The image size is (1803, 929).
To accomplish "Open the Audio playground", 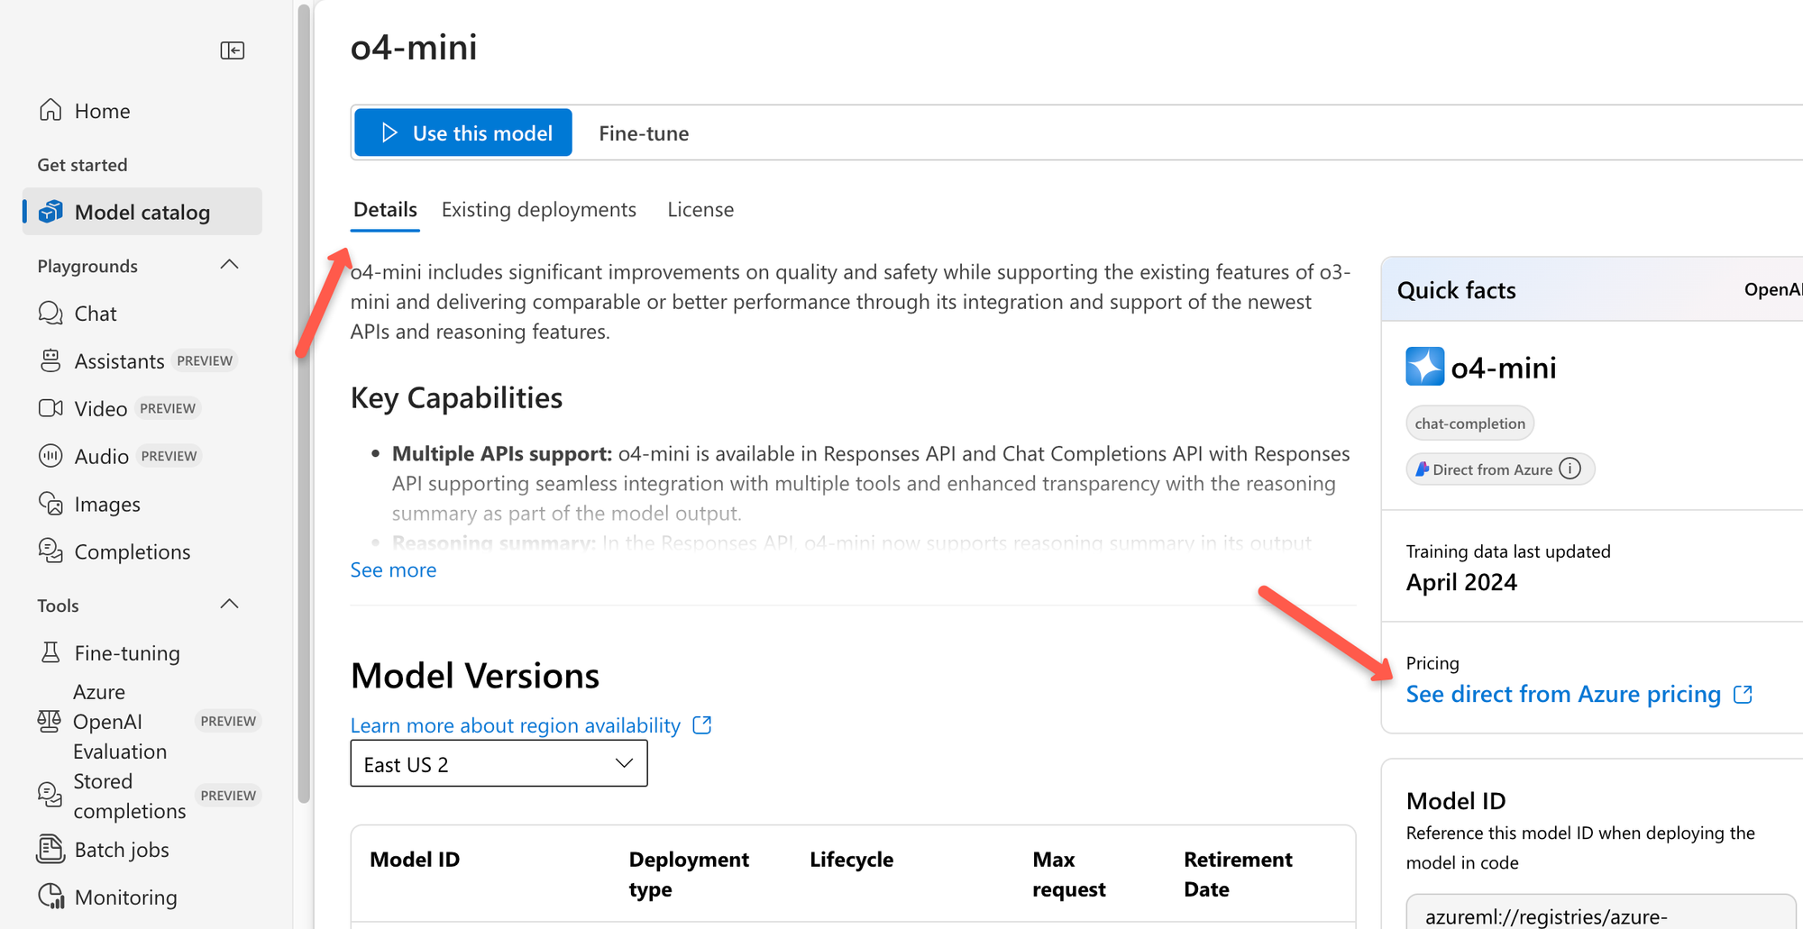I will (x=102, y=455).
